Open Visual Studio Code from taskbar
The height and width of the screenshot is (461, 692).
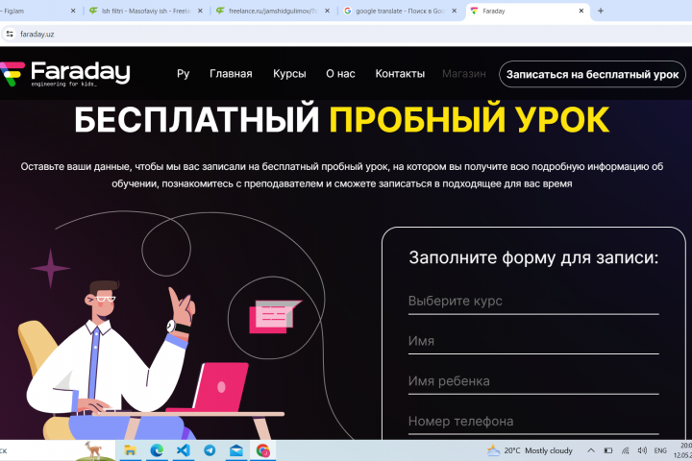coord(184,450)
